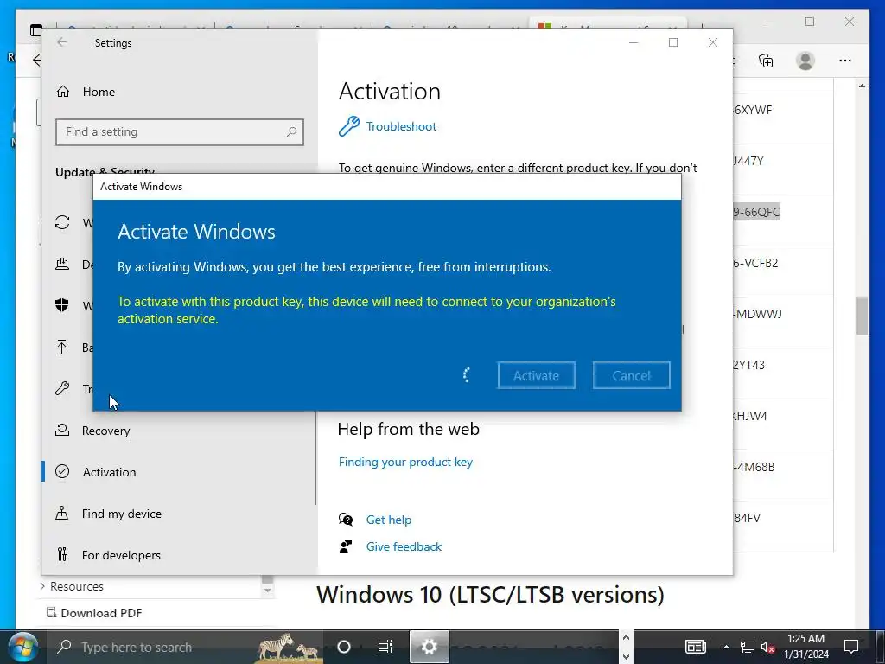Viewport: 885px width, 664px height.
Task: Click the Recovery icon in sidebar
Action: tap(62, 431)
